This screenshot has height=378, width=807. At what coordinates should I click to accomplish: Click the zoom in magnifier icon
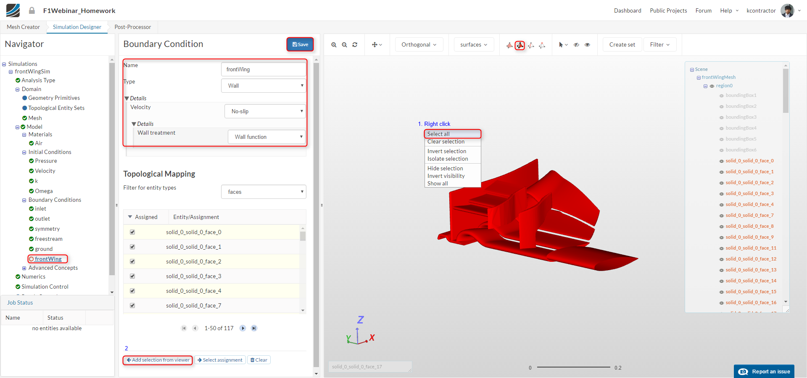[334, 45]
